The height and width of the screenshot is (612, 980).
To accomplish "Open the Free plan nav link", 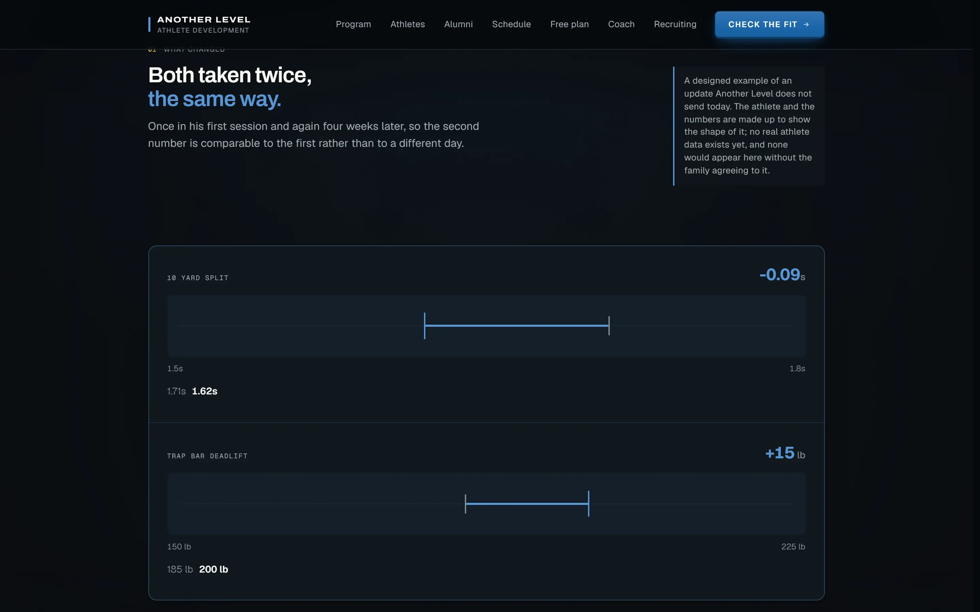I will pos(569,24).
